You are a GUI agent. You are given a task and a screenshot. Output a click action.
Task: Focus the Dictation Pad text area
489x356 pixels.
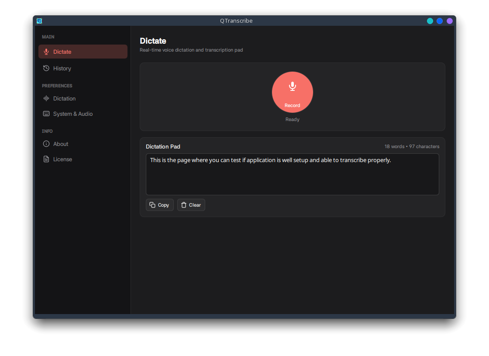tap(293, 174)
